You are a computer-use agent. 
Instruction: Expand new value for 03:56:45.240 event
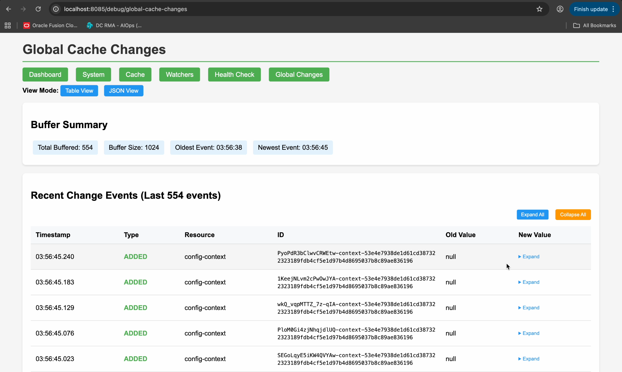tap(529, 257)
